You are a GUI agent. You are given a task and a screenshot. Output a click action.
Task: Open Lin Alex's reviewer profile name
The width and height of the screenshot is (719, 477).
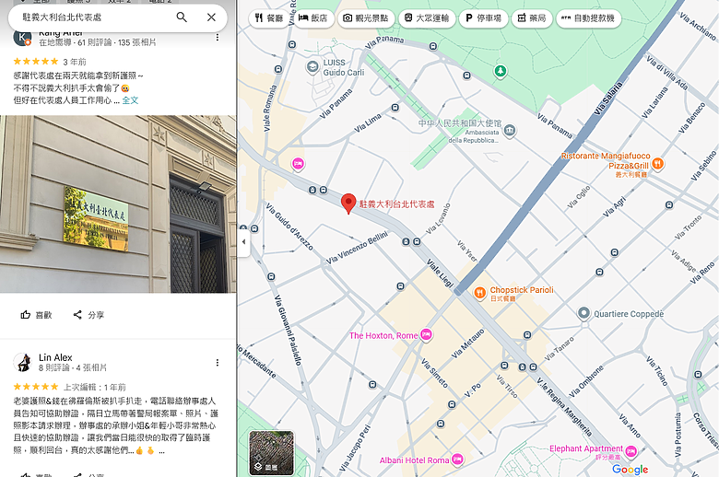(x=55, y=357)
